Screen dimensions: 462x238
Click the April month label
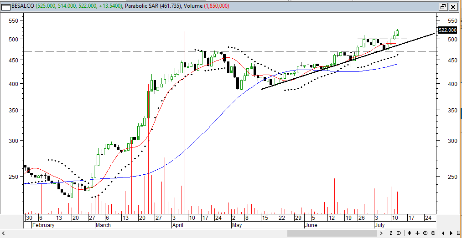point(179,225)
